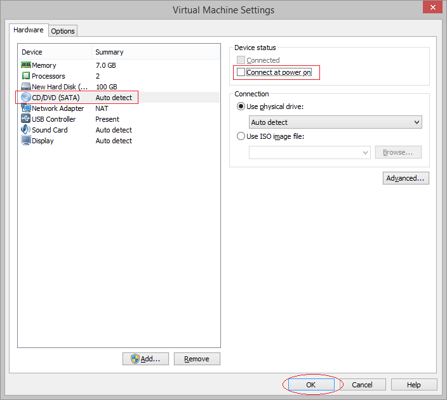Toggle the Connected checkbox
447x400 pixels.
pyautogui.click(x=241, y=60)
